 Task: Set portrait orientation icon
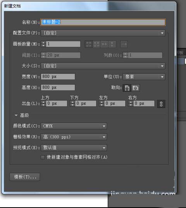pos(127,88)
